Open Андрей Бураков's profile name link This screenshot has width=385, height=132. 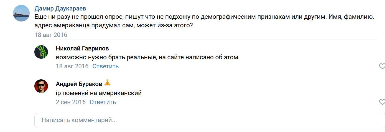79,84
